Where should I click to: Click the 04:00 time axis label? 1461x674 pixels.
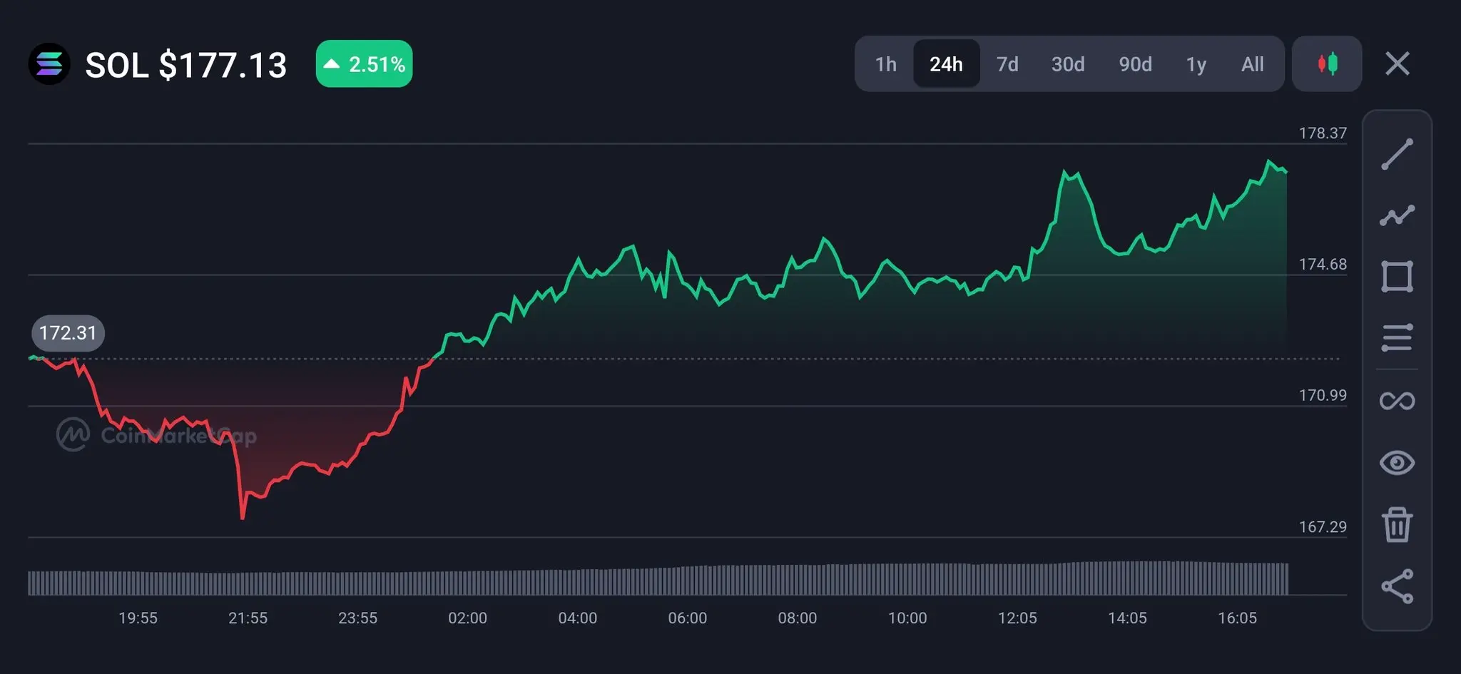coord(577,618)
